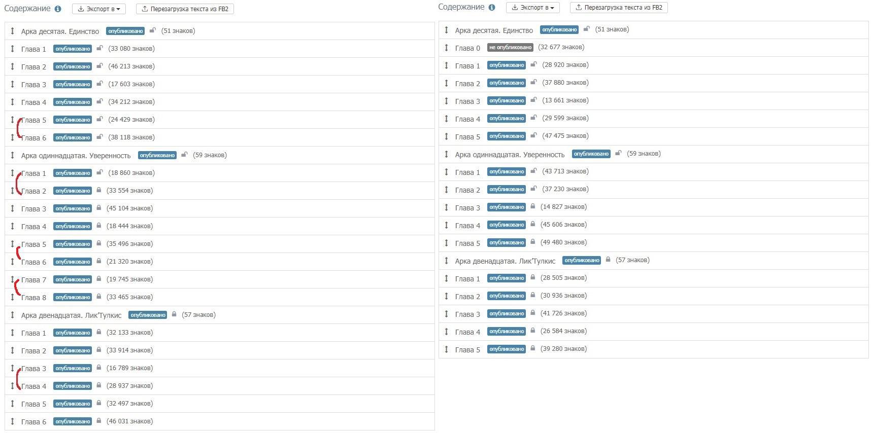873x433 pixels.
Task: Open the Экспорт в dropdown in the left panel
Action: pos(99,9)
